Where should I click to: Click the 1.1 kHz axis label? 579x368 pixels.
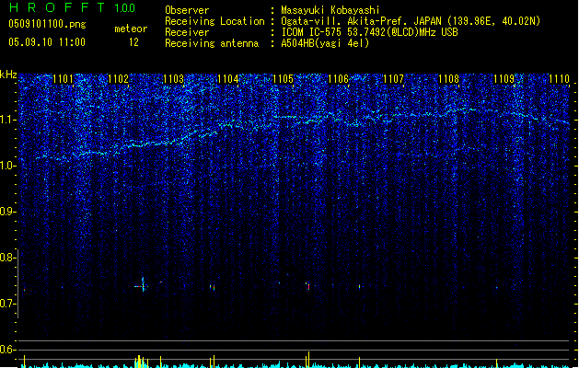8,120
